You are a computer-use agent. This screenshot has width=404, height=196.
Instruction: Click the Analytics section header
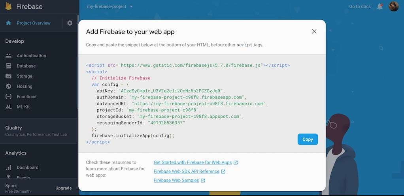pos(16,153)
